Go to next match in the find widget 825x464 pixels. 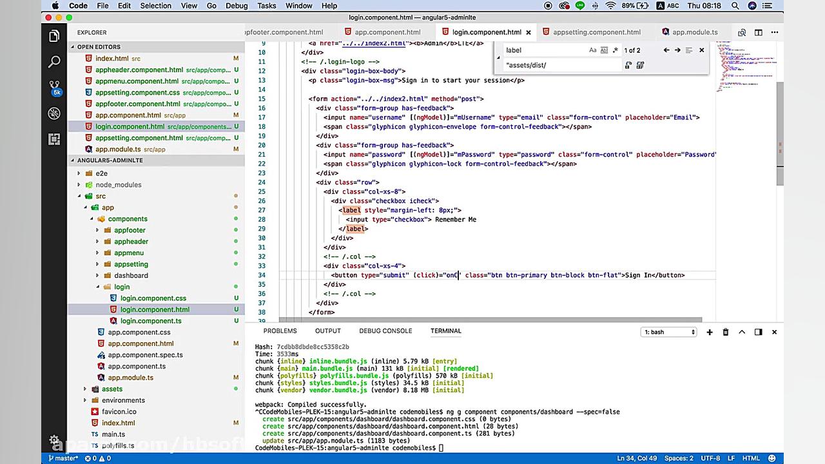677,50
